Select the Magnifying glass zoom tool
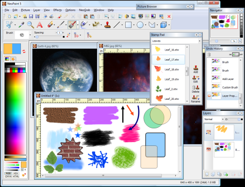 [x=30, y=25]
